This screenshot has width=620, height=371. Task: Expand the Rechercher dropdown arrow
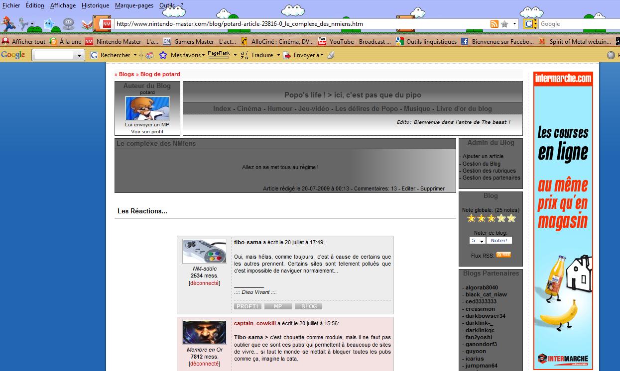(x=135, y=55)
